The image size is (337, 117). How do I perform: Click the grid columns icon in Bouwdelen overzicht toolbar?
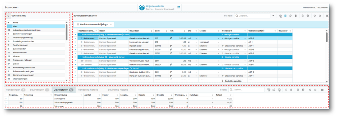point(327,16)
